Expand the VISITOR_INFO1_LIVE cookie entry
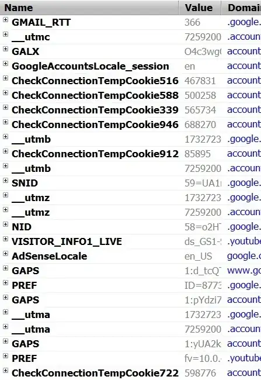The image size is (261, 380). coord(6,239)
